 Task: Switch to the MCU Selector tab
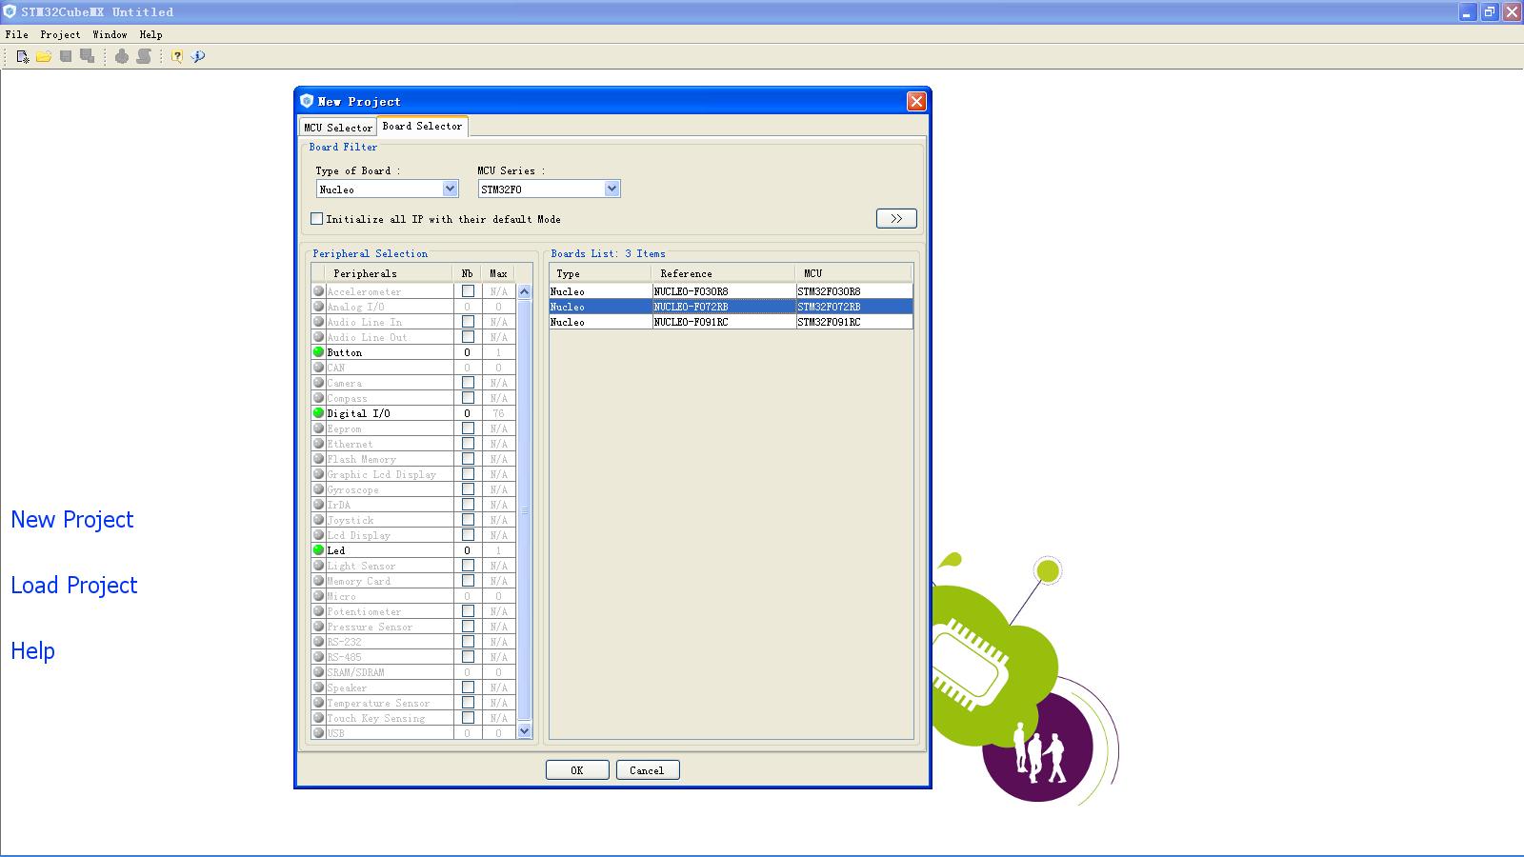click(x=338, y=128)
